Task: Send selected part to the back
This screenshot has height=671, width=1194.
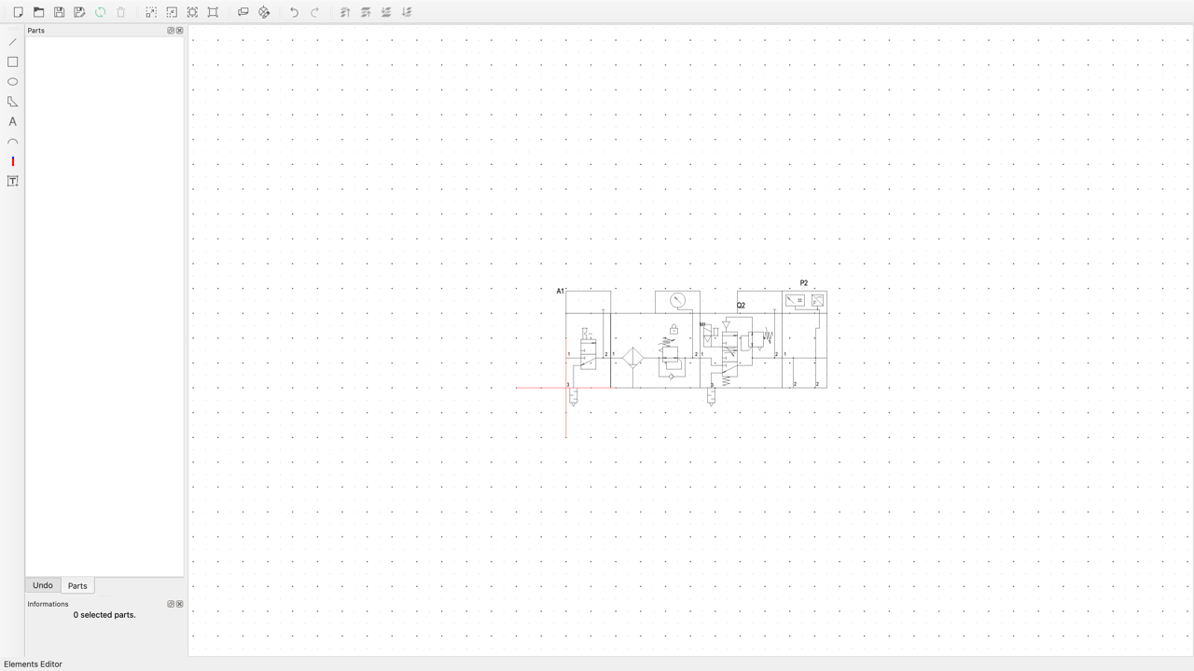Action: coord(407,12)
